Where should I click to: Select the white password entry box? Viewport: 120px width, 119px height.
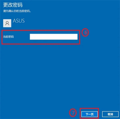coord(54,37)
